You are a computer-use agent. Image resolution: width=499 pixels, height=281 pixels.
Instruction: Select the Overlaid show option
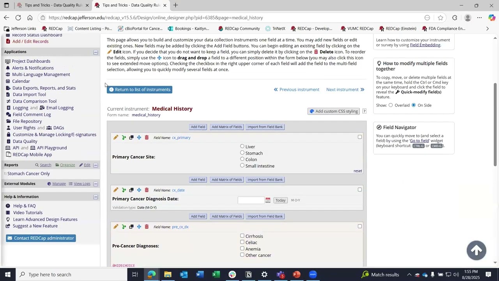tap(391, 105)
